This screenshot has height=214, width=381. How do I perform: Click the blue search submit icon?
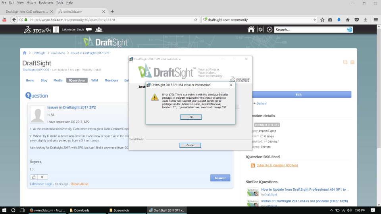tap(349, 30)
